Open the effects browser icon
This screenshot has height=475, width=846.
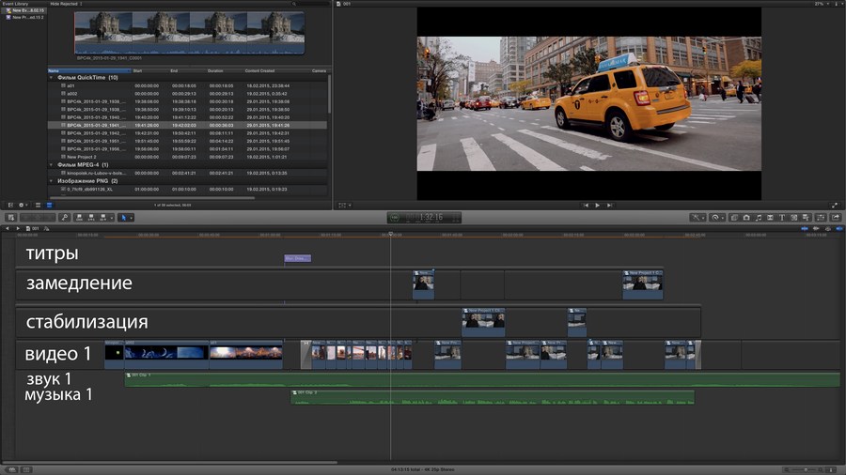click(734, 218)
